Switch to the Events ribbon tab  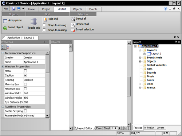click(93, 9)
